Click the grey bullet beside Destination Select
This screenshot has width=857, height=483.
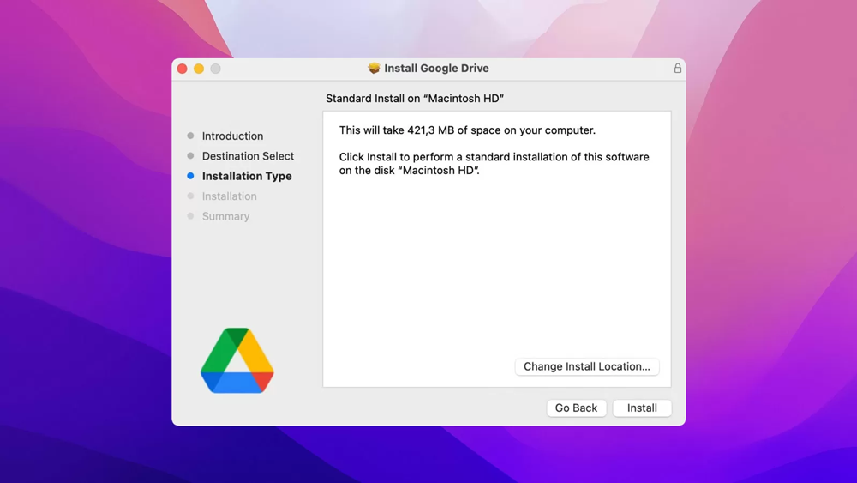(190, 156)
